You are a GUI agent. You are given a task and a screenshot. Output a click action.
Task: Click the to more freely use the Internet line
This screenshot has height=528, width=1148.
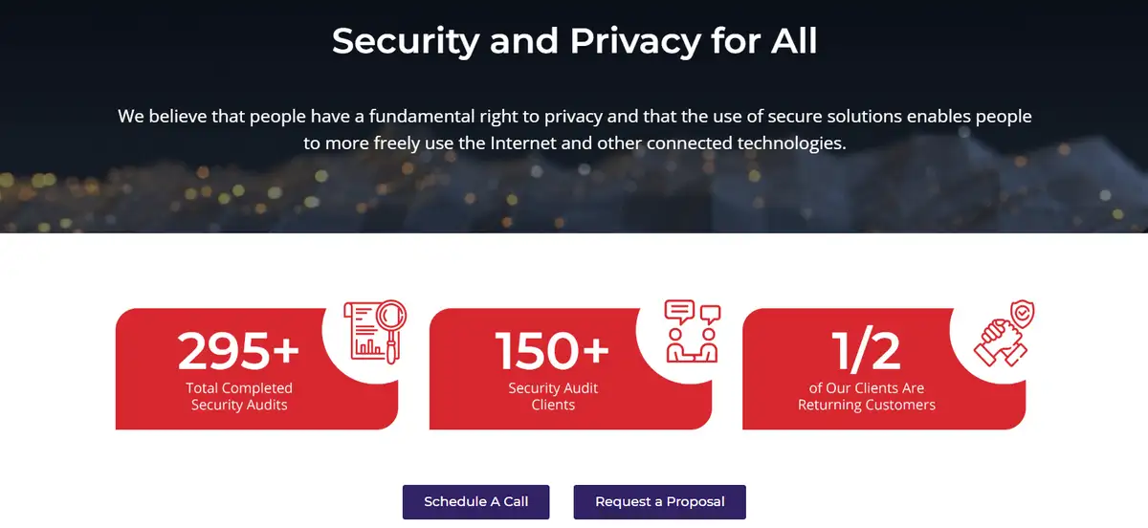coord(574,143)
